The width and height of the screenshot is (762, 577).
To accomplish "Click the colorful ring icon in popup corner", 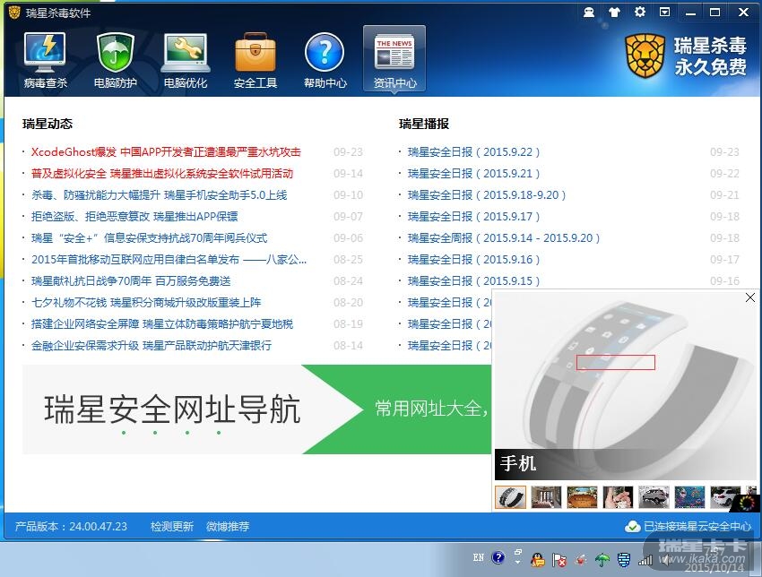I will 747,503.
